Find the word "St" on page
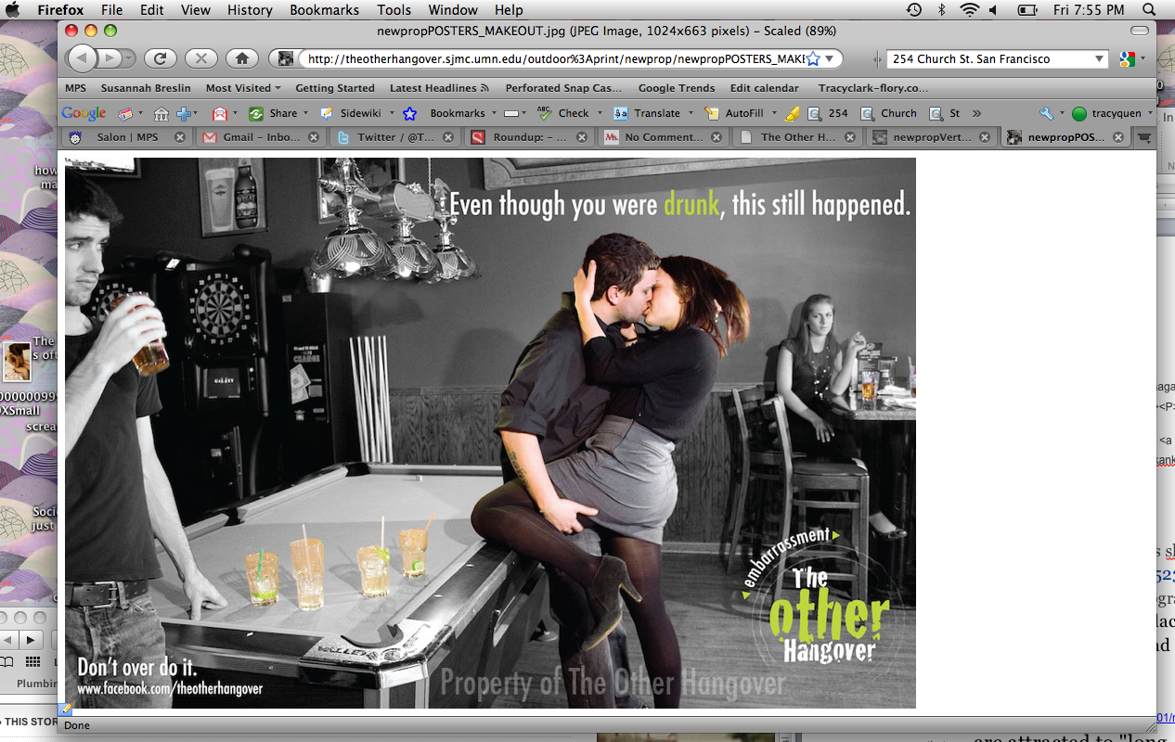Screen dimensions: 1175x742 945,113
